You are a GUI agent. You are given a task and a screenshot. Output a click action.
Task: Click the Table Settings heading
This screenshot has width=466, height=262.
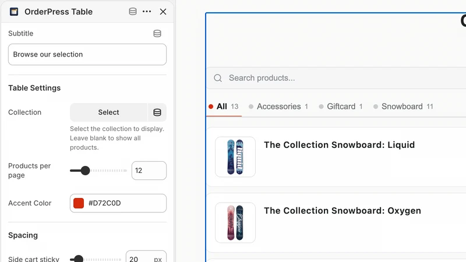click(x=34, y=88)
